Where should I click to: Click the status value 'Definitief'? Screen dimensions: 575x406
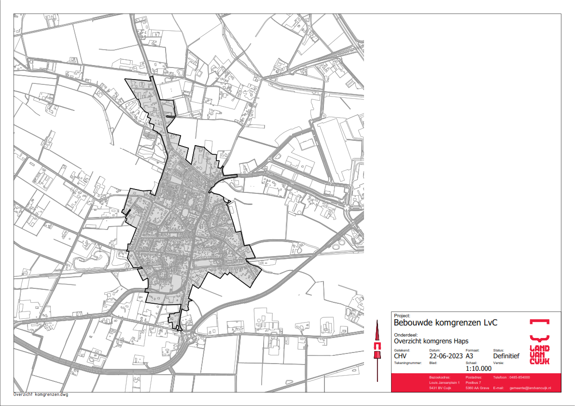point(506,356)
